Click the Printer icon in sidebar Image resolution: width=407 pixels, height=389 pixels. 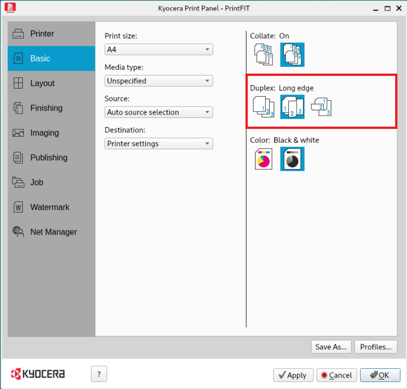(18, 34)
